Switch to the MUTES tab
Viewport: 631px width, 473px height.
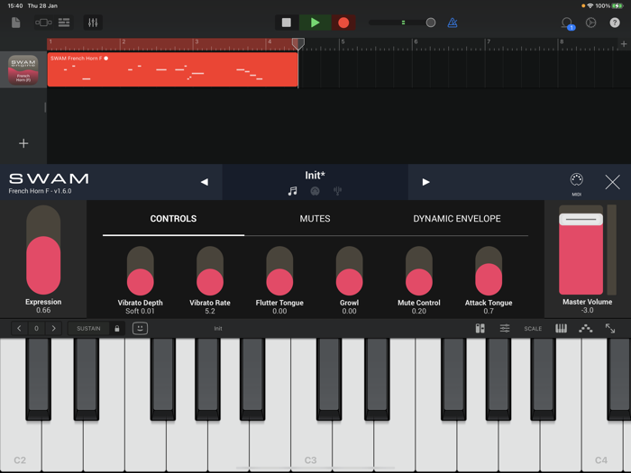(315, 219)
